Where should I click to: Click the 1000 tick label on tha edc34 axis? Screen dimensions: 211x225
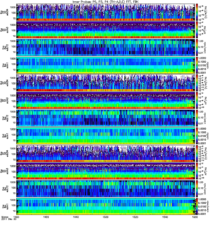coord(13,7)
